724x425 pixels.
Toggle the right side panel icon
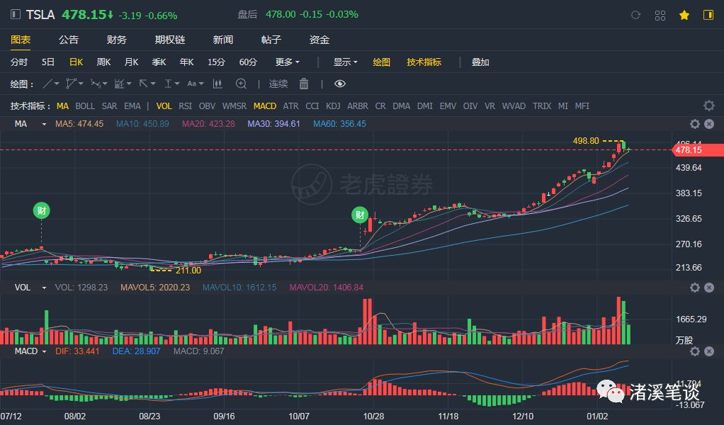tap(708, 15)
